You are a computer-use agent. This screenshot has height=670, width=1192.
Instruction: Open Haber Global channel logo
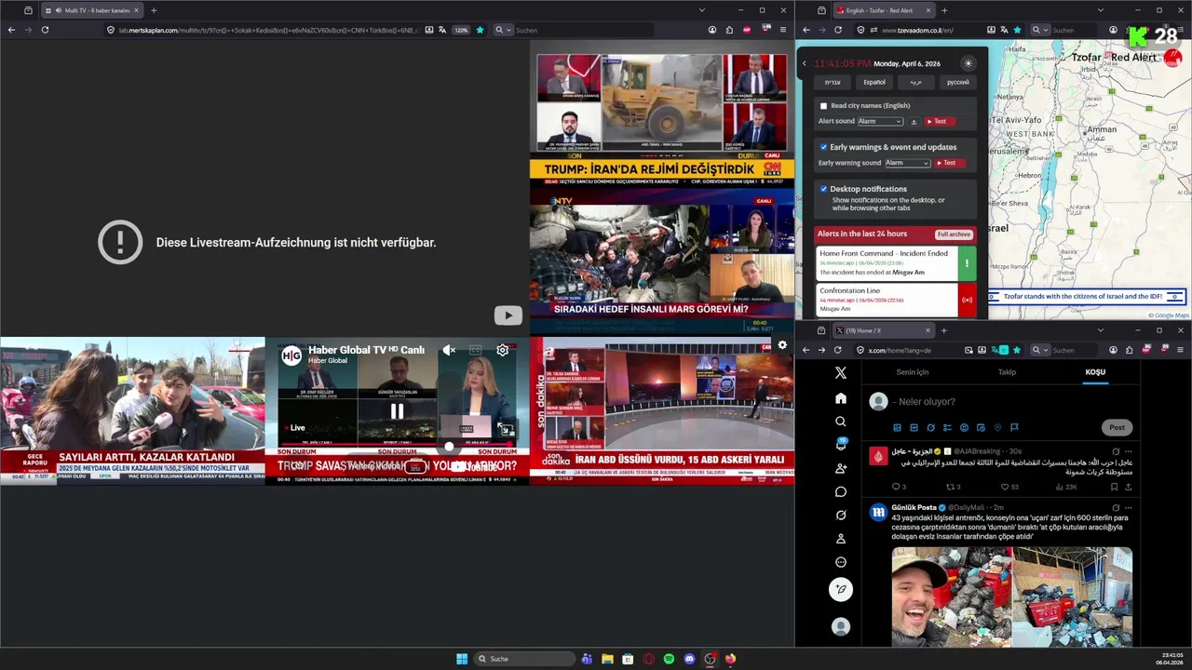(291, 355)
